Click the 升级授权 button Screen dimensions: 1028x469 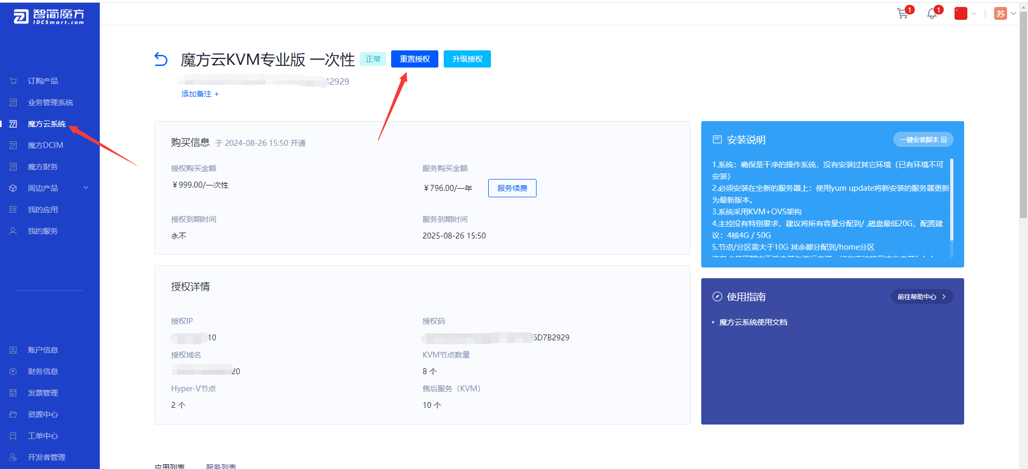467,59
